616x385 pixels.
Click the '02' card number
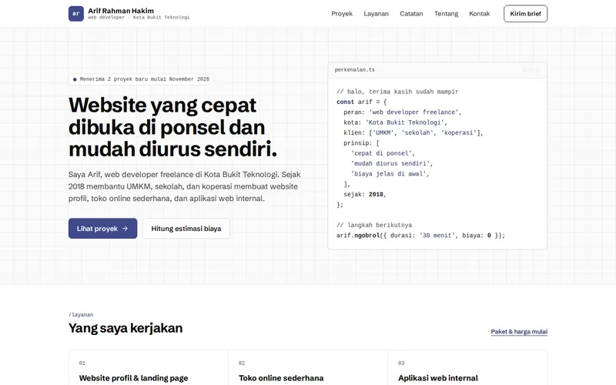(242, 363)
